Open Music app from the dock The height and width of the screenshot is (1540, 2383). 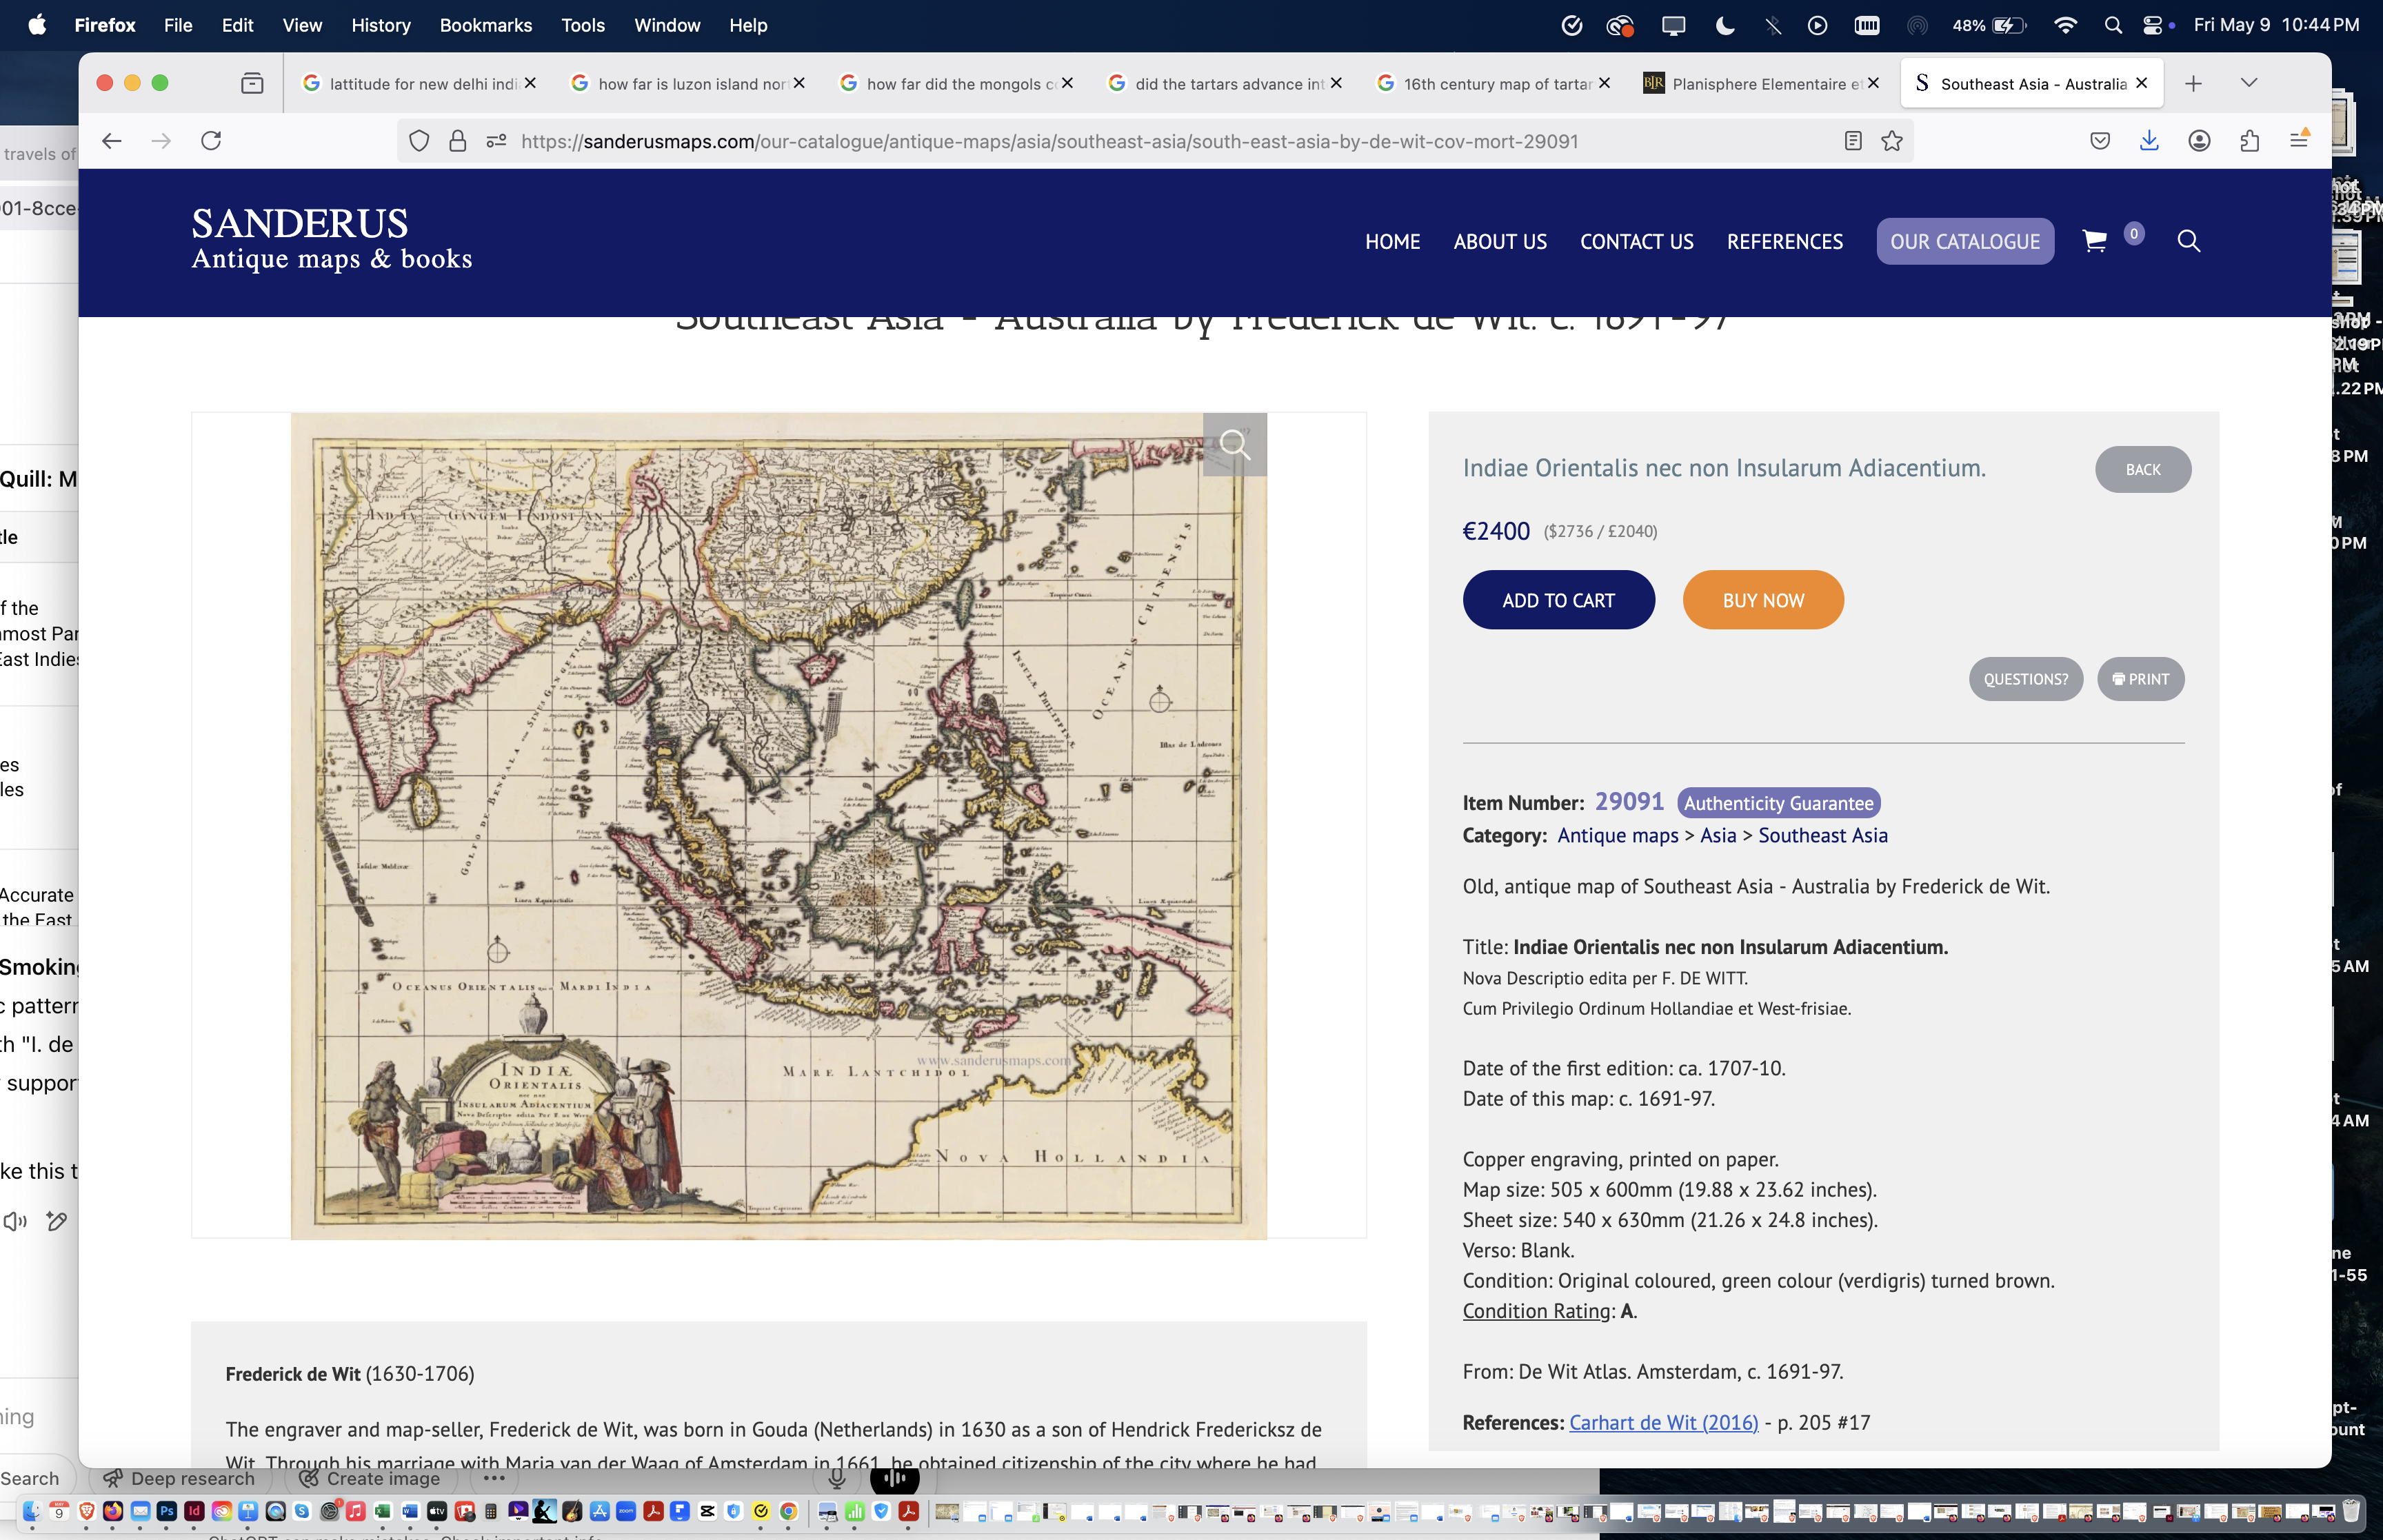355,1511
